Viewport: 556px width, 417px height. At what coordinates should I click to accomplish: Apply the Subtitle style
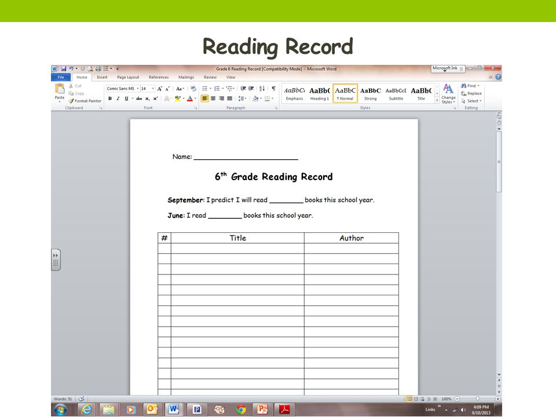pos(396,94)
